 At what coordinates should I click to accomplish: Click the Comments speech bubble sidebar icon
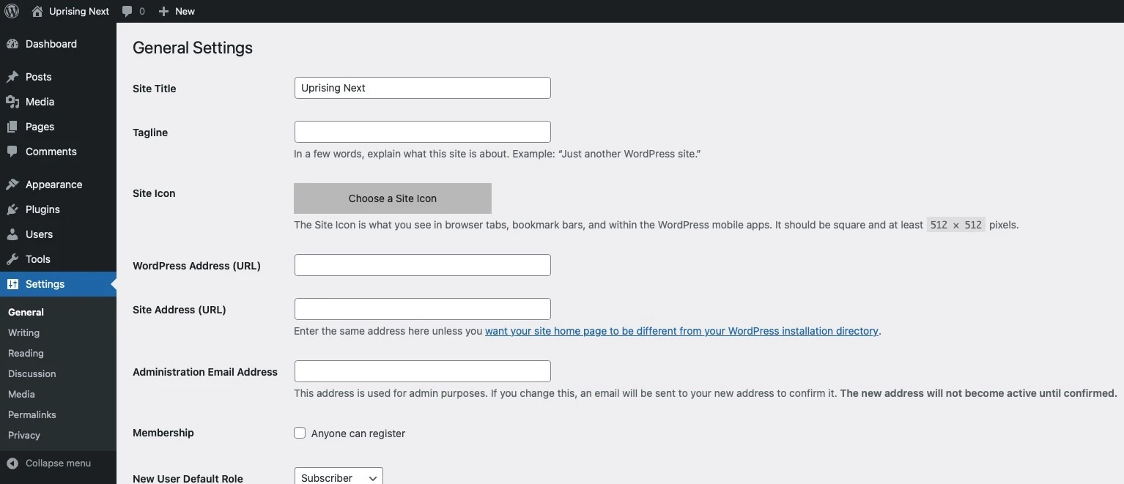coord(12,152)
